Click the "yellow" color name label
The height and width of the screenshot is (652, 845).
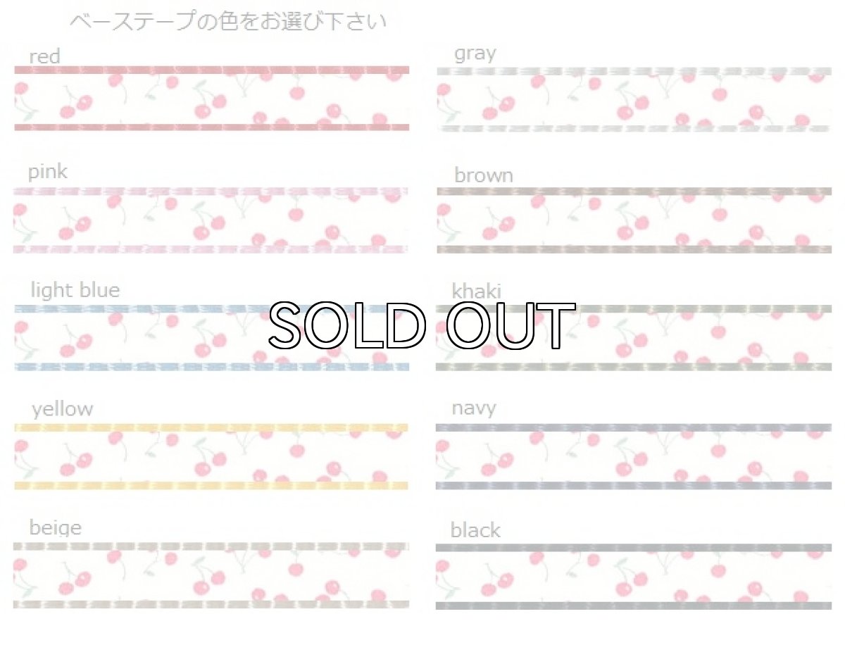[62, 409]
